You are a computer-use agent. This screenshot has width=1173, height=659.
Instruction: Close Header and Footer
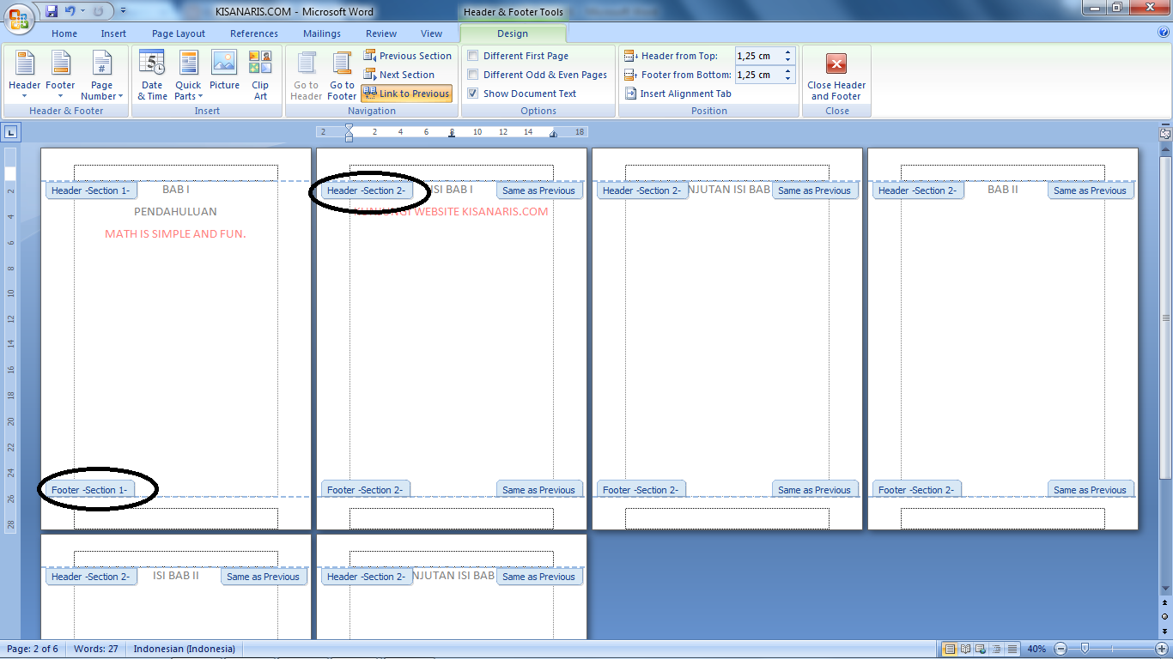836,76
